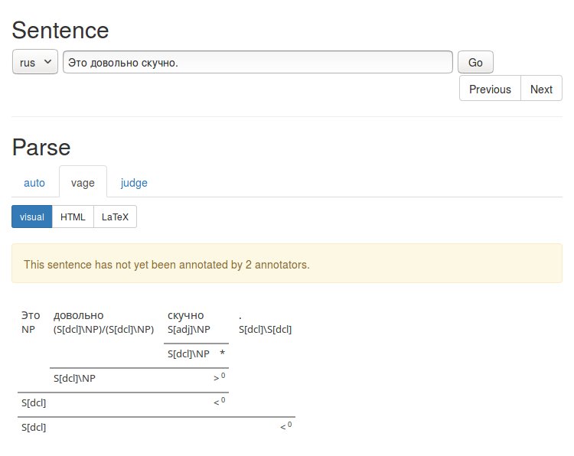This screenshot has height=456, width=574.
Task: Open the judge tab
Action: (134, 183)
